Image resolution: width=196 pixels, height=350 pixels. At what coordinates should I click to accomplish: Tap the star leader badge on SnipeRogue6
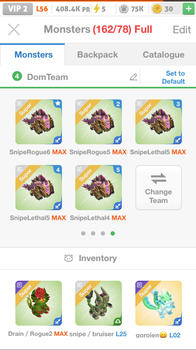58,103
